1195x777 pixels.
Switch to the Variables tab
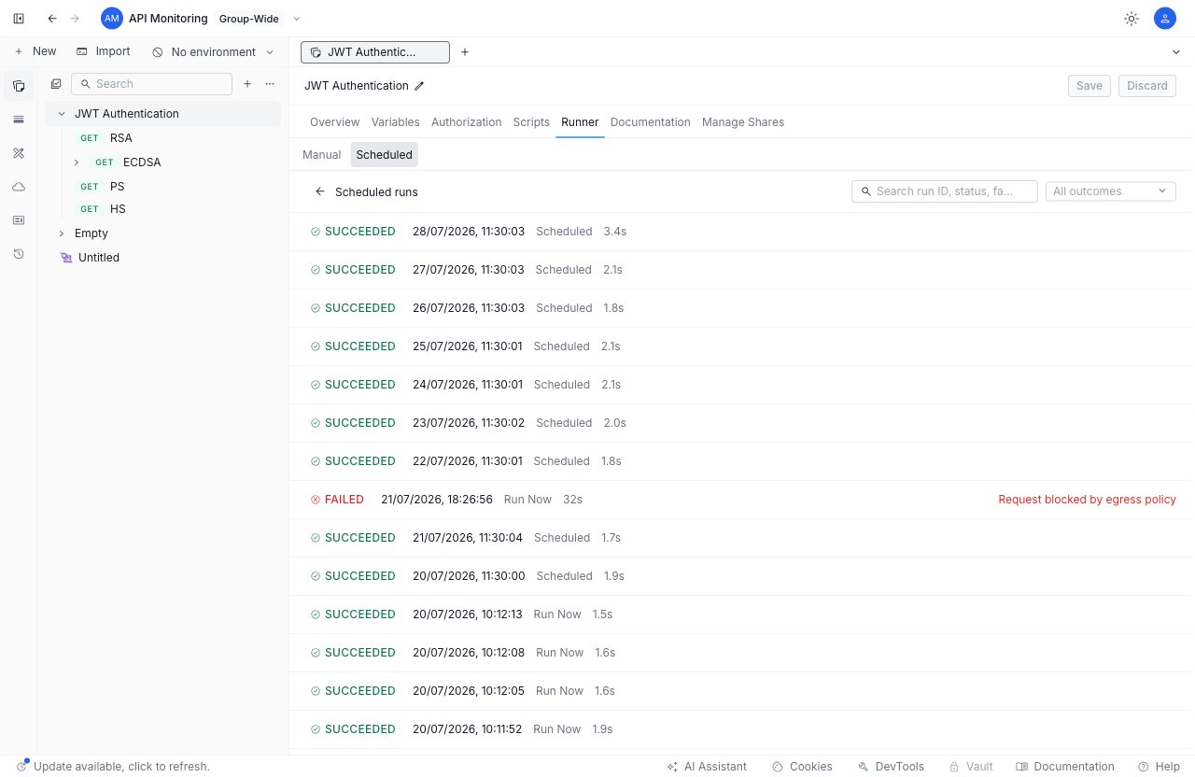(x=395, y=122)
